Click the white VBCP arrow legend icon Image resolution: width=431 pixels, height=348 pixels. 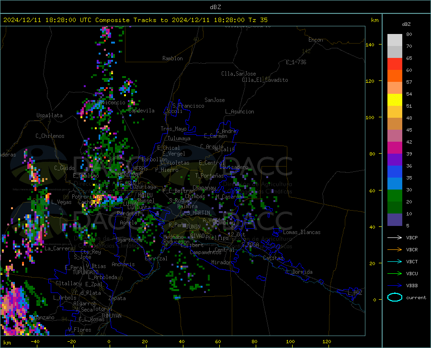(395, 237)
